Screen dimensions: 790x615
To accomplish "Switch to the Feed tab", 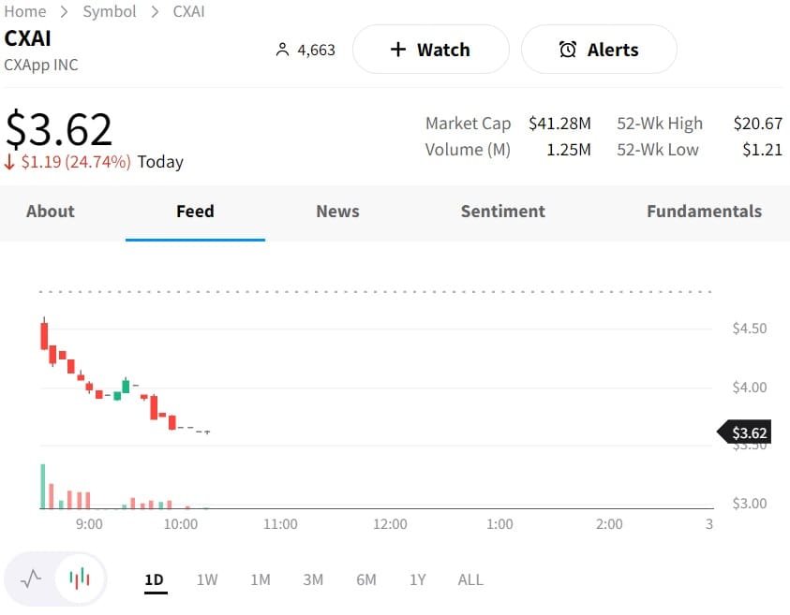I will click(195, 212).
